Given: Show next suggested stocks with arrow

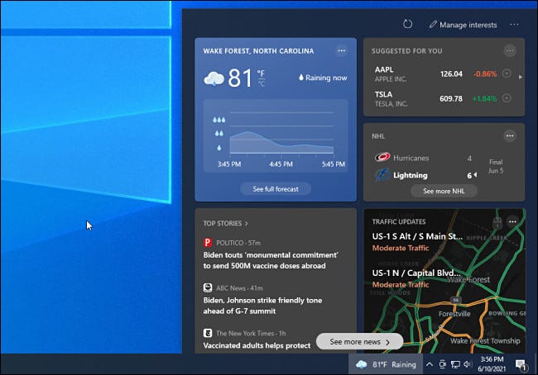Looking at the screenshot, I should pos(520,77).
